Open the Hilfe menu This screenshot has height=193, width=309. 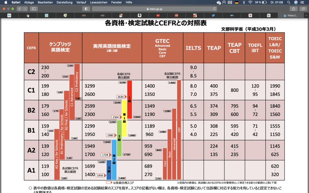point(129,2)
